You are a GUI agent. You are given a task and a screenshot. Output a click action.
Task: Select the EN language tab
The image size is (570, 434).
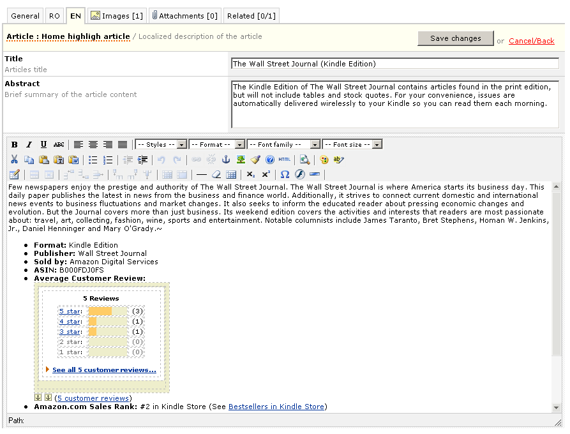pos(75,16)
